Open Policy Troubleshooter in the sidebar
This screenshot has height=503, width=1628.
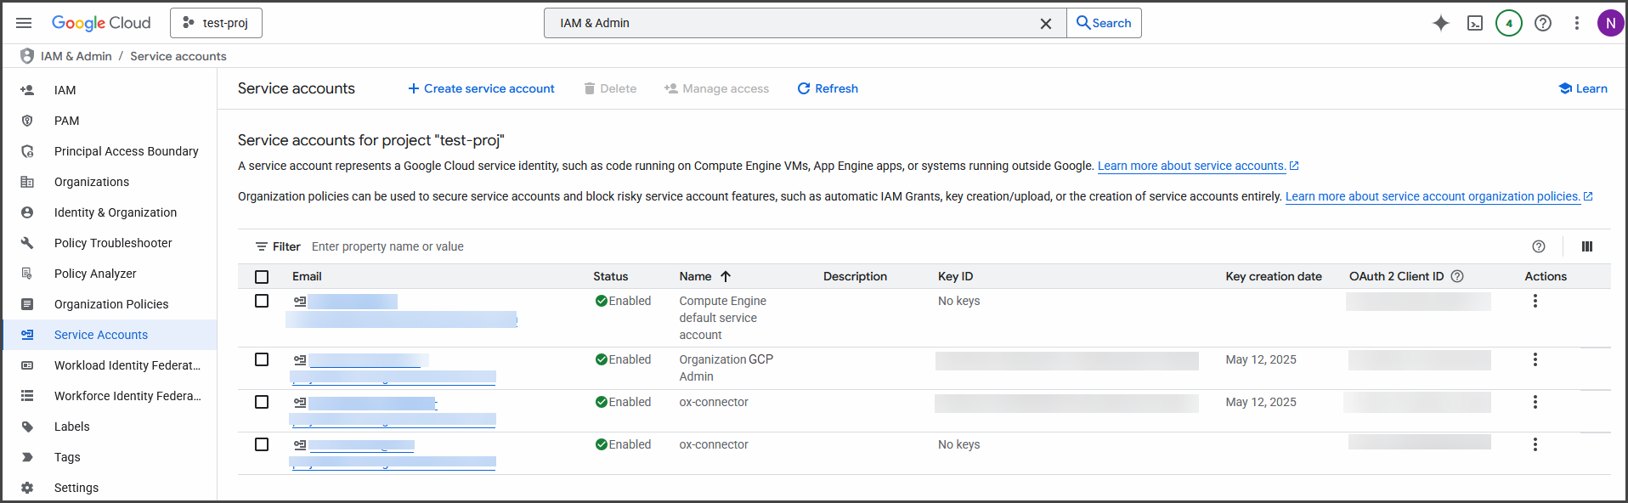tap(113, 243)
